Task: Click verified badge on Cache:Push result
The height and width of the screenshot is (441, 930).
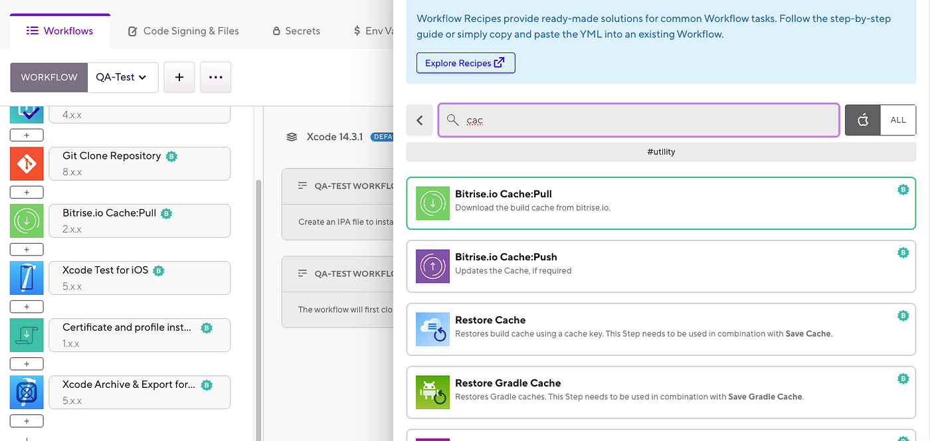Action: (x=903, y=252)
